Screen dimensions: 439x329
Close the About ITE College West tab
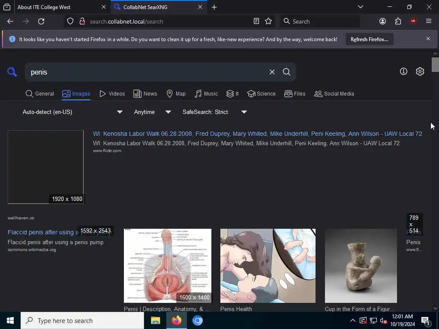(104, 7)
